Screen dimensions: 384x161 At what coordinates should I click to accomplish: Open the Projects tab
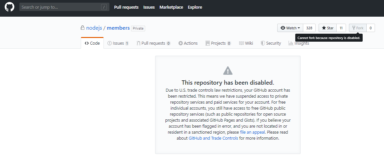[x=218, y=43]
